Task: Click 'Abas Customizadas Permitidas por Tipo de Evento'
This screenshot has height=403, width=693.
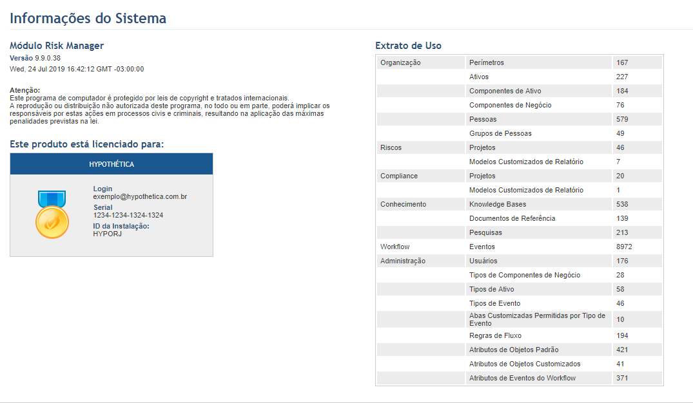Action: (x=538, y=319)
